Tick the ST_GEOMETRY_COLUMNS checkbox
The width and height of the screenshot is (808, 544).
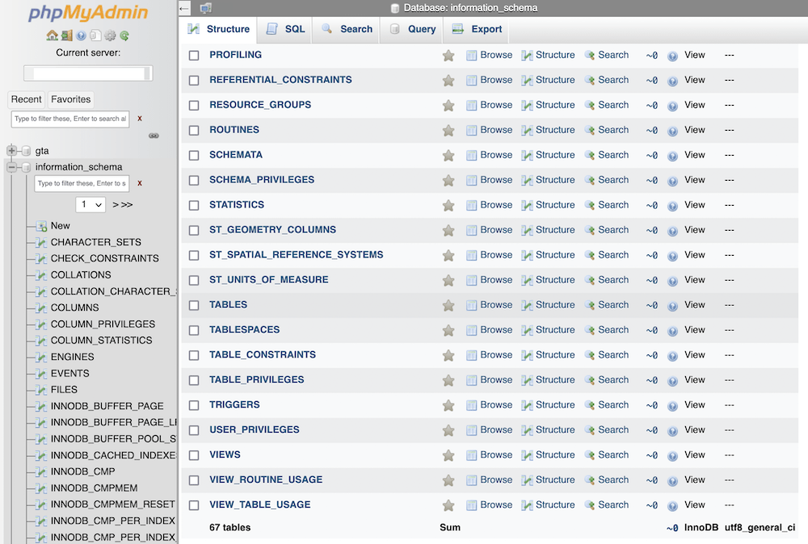tap(194, 230)
